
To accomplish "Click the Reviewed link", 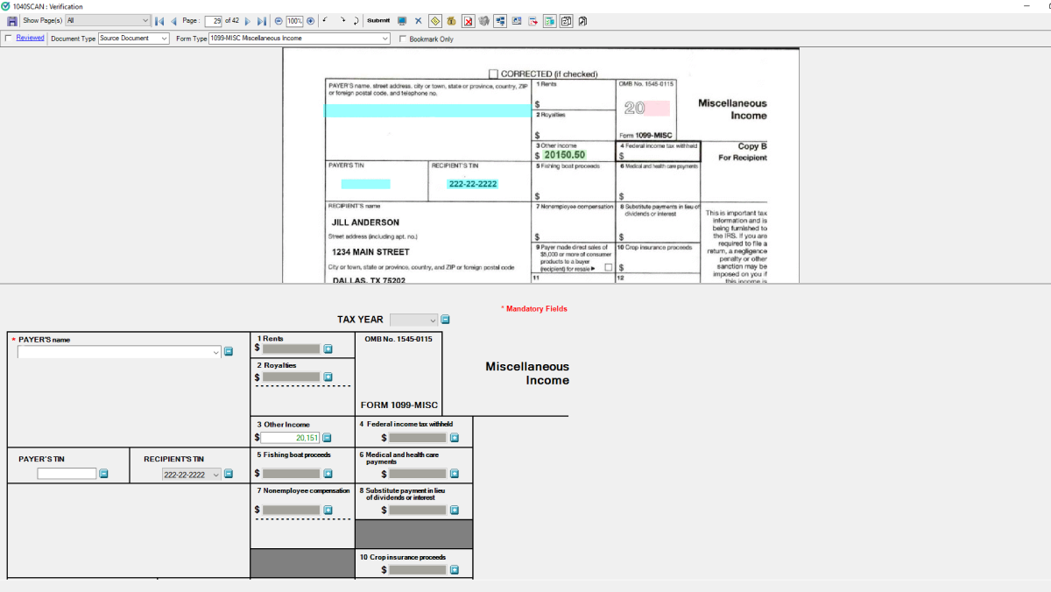I will [x=30, y=38].
